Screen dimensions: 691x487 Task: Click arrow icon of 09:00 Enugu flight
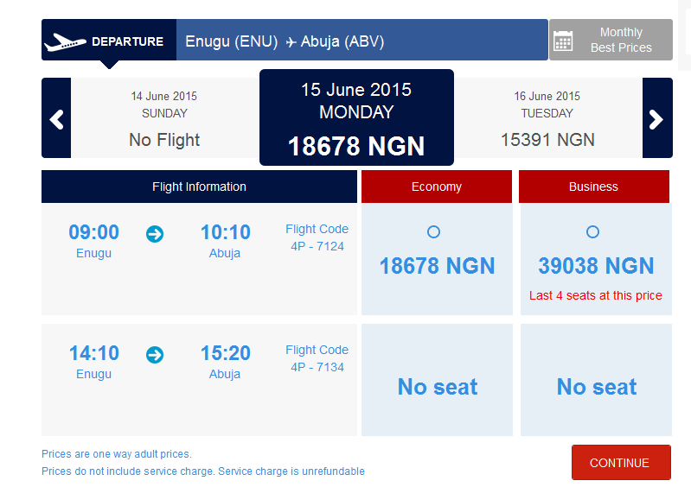[155, 234]
